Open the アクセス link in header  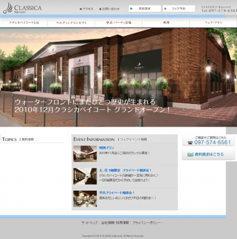click(88, 9)
